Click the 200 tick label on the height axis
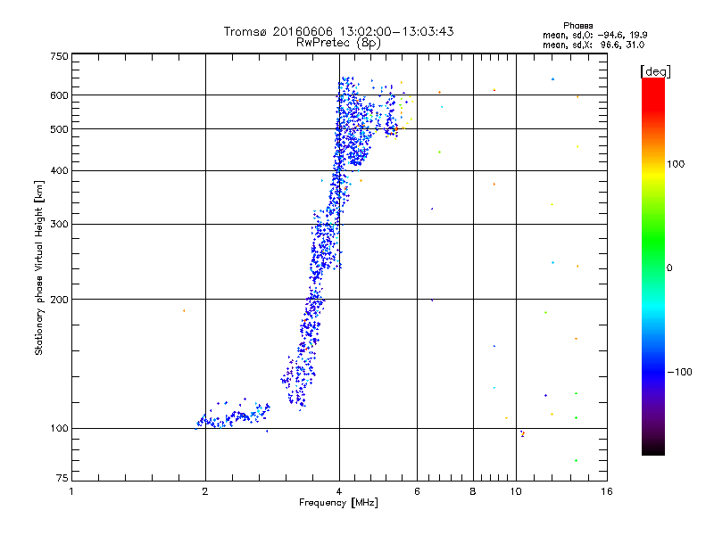Image resolution: width=714 pixels, height=535 pixels. [x=59, y=300]
